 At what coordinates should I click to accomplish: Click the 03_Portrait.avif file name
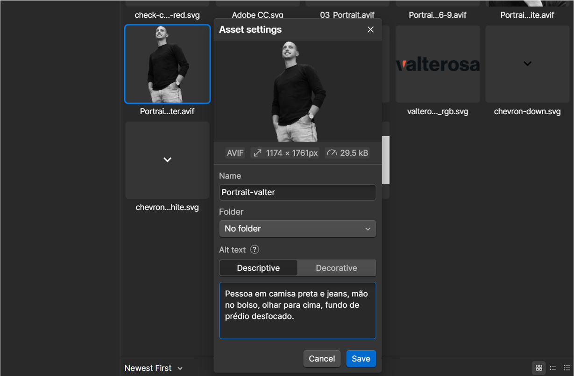[347, 15]
